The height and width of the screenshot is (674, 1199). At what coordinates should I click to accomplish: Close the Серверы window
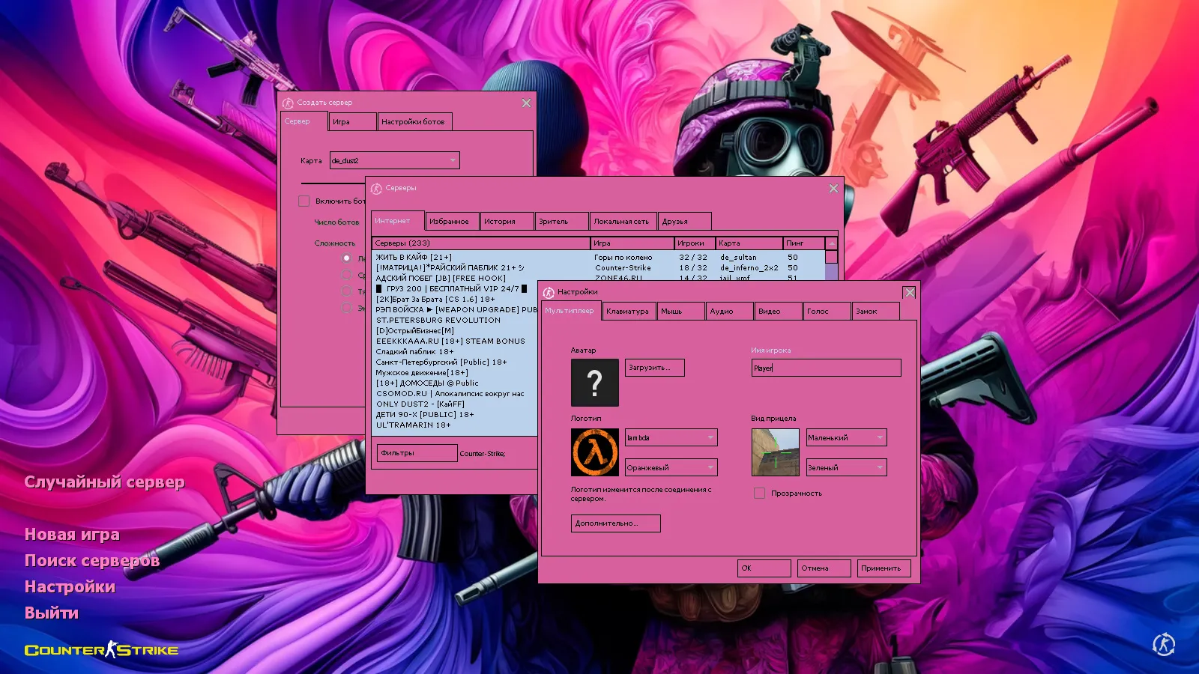point(833,189)
